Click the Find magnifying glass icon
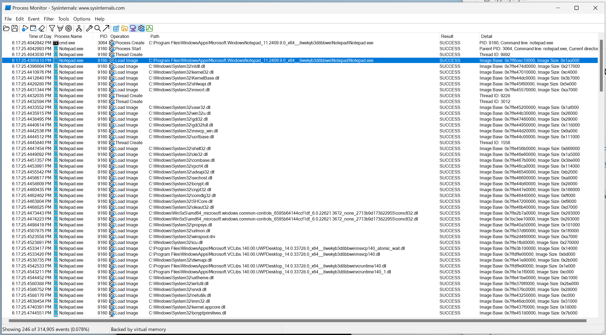606x335 pixels. [98, 28]
